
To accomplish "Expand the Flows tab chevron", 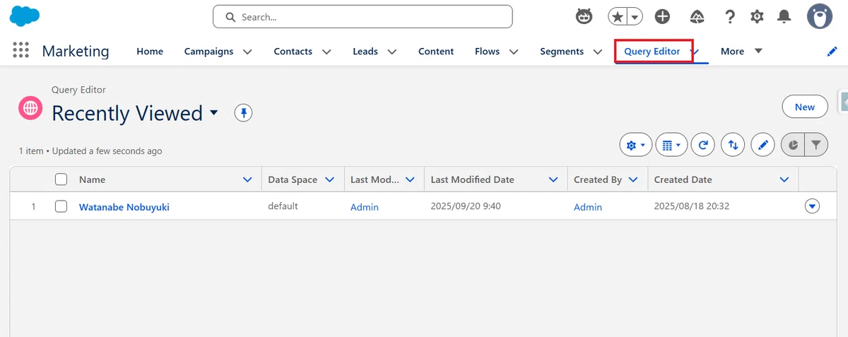I will [x=514, y=52].
